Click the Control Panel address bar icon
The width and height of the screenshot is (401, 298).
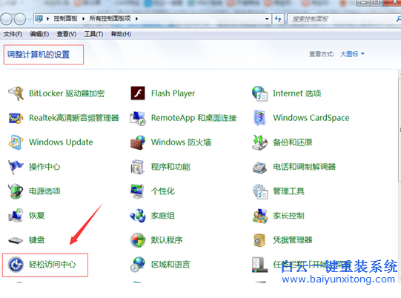point(39,19)
